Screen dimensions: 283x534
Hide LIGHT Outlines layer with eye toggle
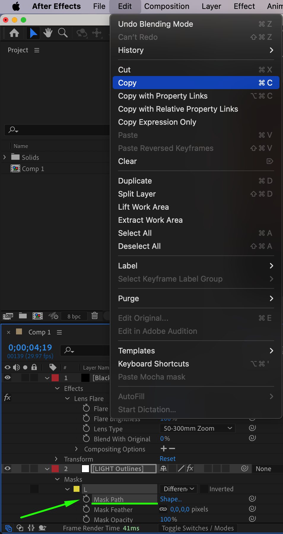(x=8, y=468)
